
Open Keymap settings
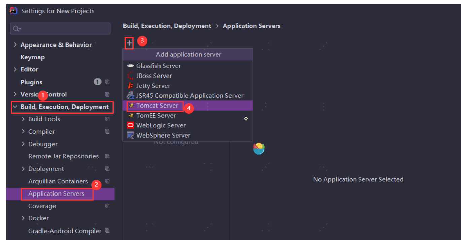32,57
